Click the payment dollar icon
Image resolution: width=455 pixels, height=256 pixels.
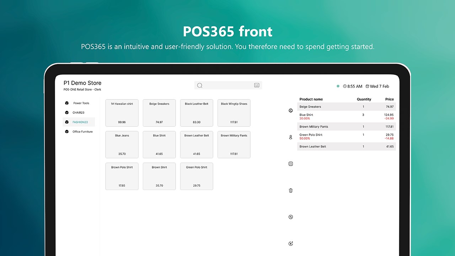pos(291,244)
